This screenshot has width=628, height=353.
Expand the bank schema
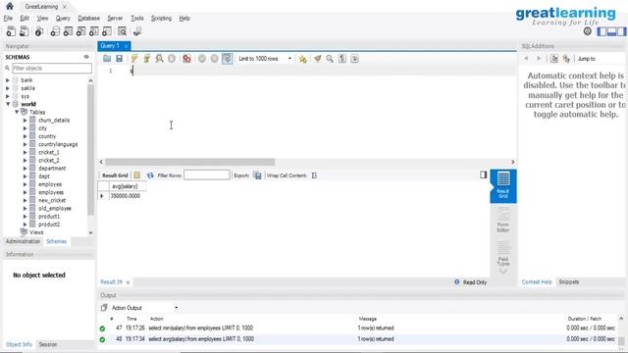coord(8,80)
